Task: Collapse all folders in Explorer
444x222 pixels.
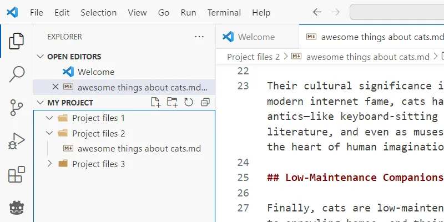Action: [x=205, y=102]
